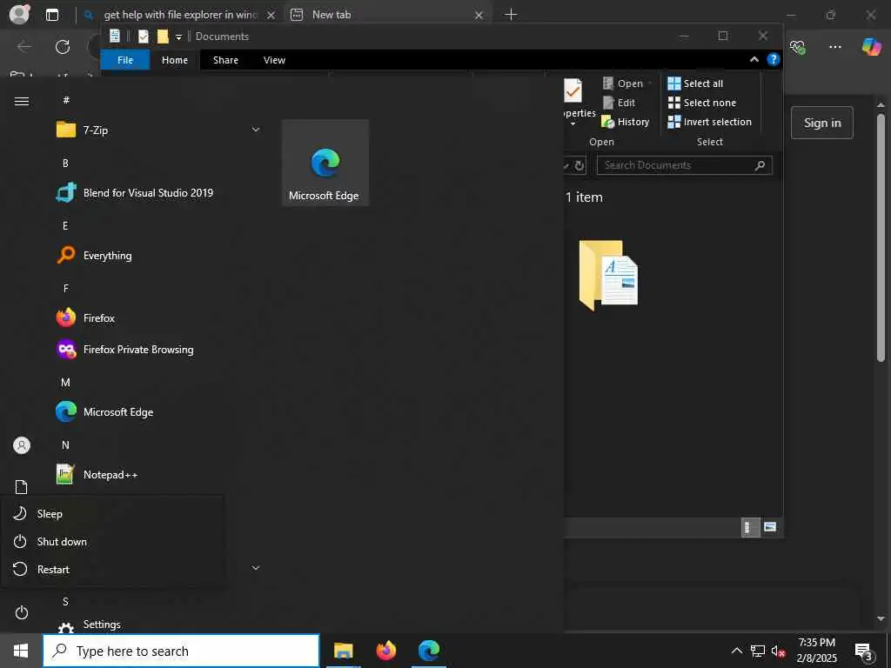Click the Power button in Start sidebar
Image resolution: width=891 pixels, height=668 pixels.
(x=22, y=612)
